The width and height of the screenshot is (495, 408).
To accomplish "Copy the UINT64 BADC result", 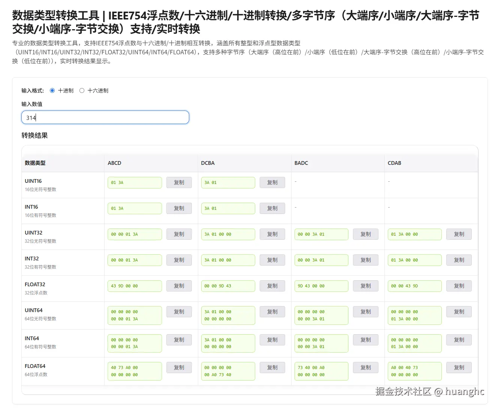I will click(x=365, y=312).
